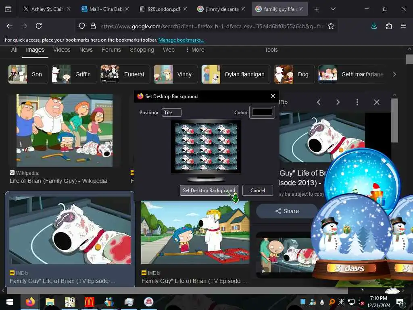The height and width of the screenshot is (310, 413).
Task: Filter images by the Griffin chip
Action: pos(74,74)
